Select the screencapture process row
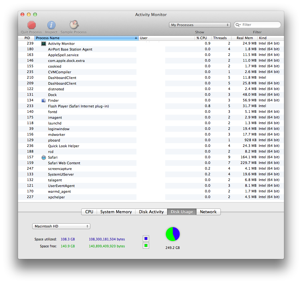 coord(151,169)
